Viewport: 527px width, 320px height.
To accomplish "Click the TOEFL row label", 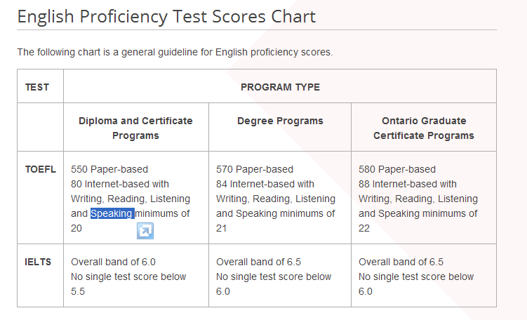I will [x=40, y=169].
